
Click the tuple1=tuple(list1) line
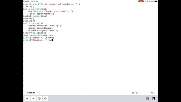36,16
